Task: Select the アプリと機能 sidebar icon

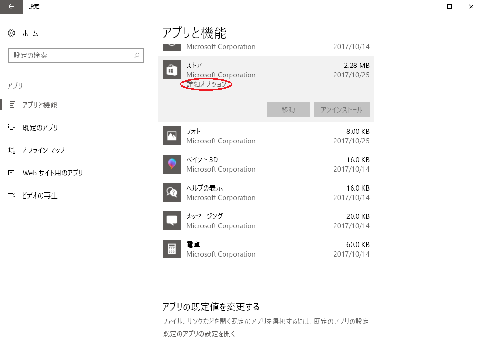Action: 11,105
